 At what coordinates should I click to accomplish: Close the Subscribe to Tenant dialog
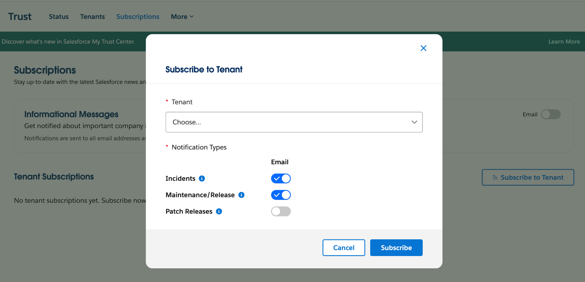423,48
